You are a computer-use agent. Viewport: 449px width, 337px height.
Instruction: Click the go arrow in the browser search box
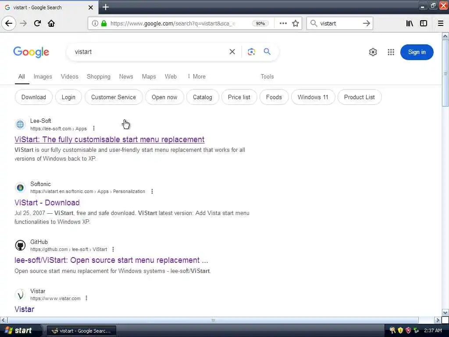(366, 23)
